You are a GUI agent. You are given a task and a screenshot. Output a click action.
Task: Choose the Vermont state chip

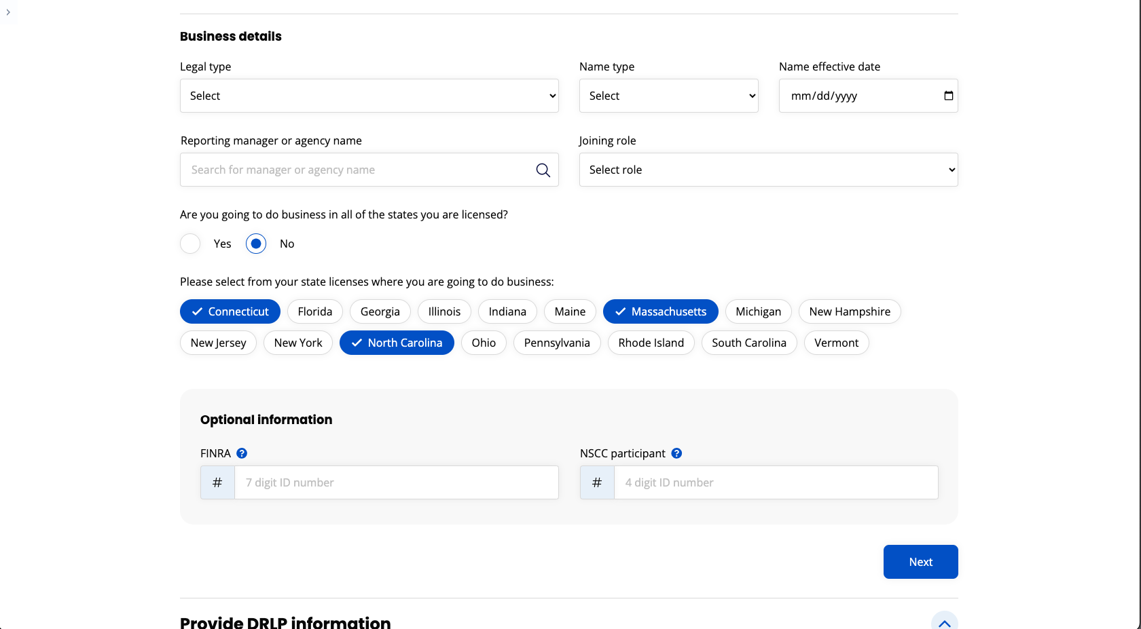[836, 343]
